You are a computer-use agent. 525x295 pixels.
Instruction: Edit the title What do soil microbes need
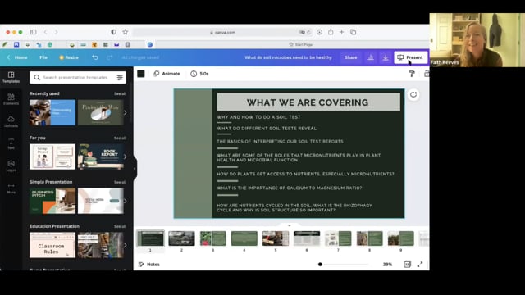[x=288, y=57]
